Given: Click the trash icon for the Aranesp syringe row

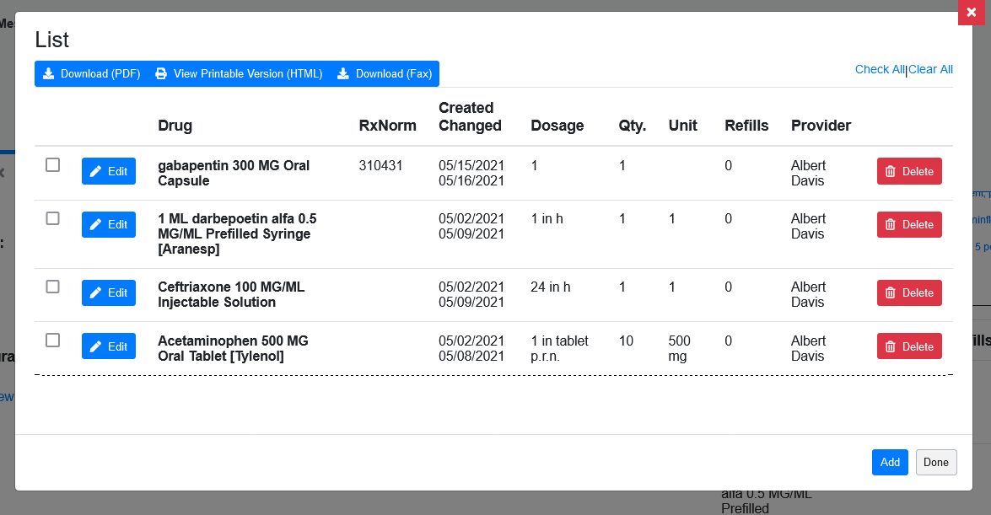Looking at the screenshot, I should point(890,224).
